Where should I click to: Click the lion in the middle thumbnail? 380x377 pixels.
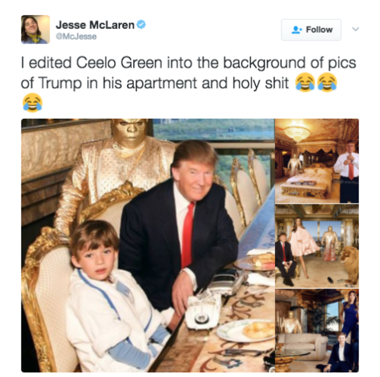pos(350,264)
